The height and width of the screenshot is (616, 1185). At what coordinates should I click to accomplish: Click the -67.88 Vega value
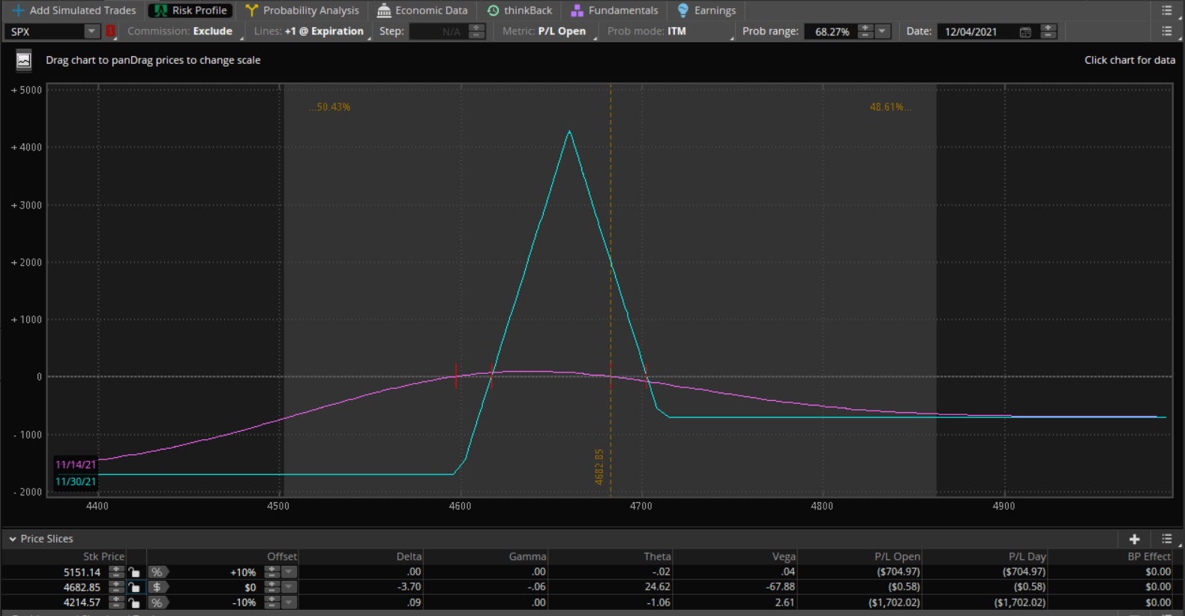click(780, 587)
